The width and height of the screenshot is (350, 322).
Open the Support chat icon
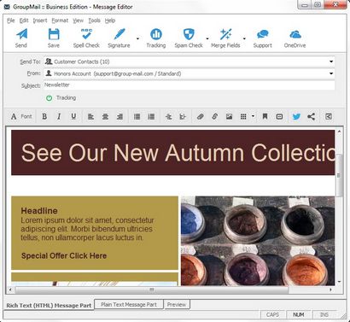262,34
